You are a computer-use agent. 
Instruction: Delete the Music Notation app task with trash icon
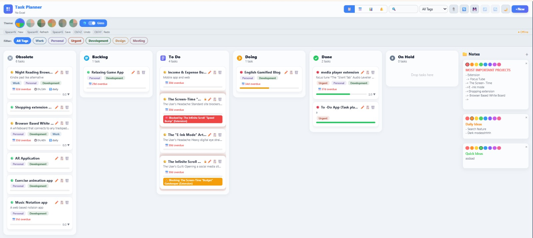pos(67,202)
